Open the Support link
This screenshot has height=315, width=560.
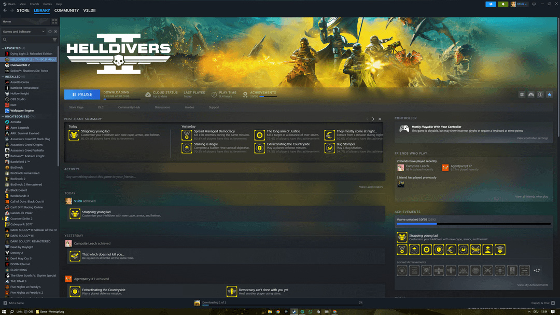[214, 107]
